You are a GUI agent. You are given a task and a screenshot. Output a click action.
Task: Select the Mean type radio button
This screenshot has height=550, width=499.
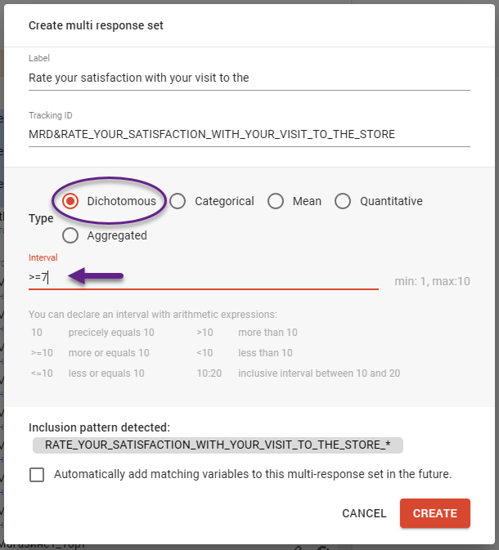pos(276,201)
